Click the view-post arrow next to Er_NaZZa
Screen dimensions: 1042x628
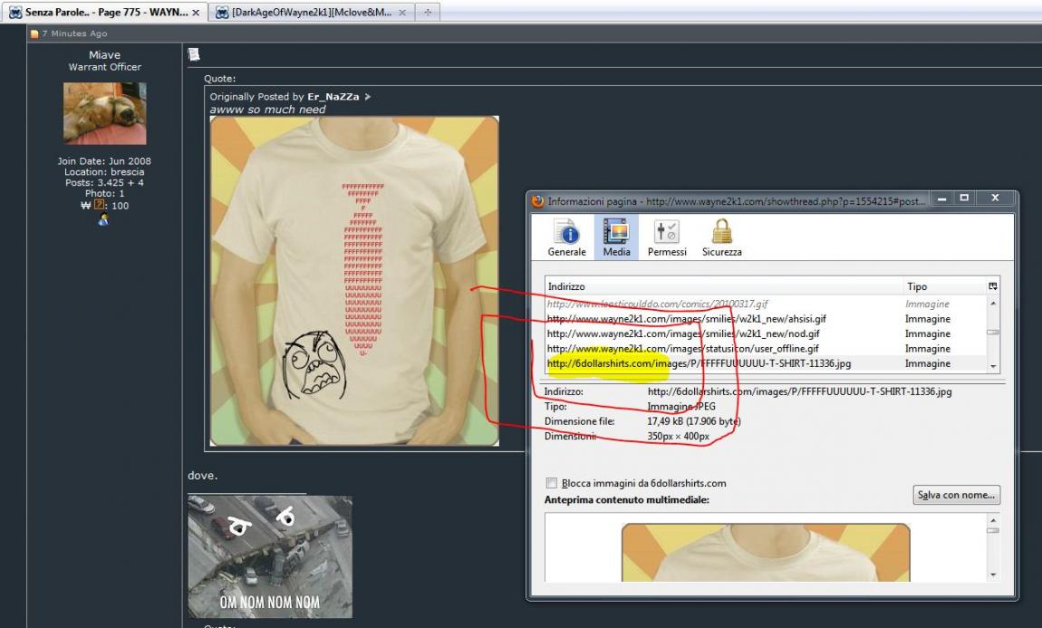(x=368, y=97)
